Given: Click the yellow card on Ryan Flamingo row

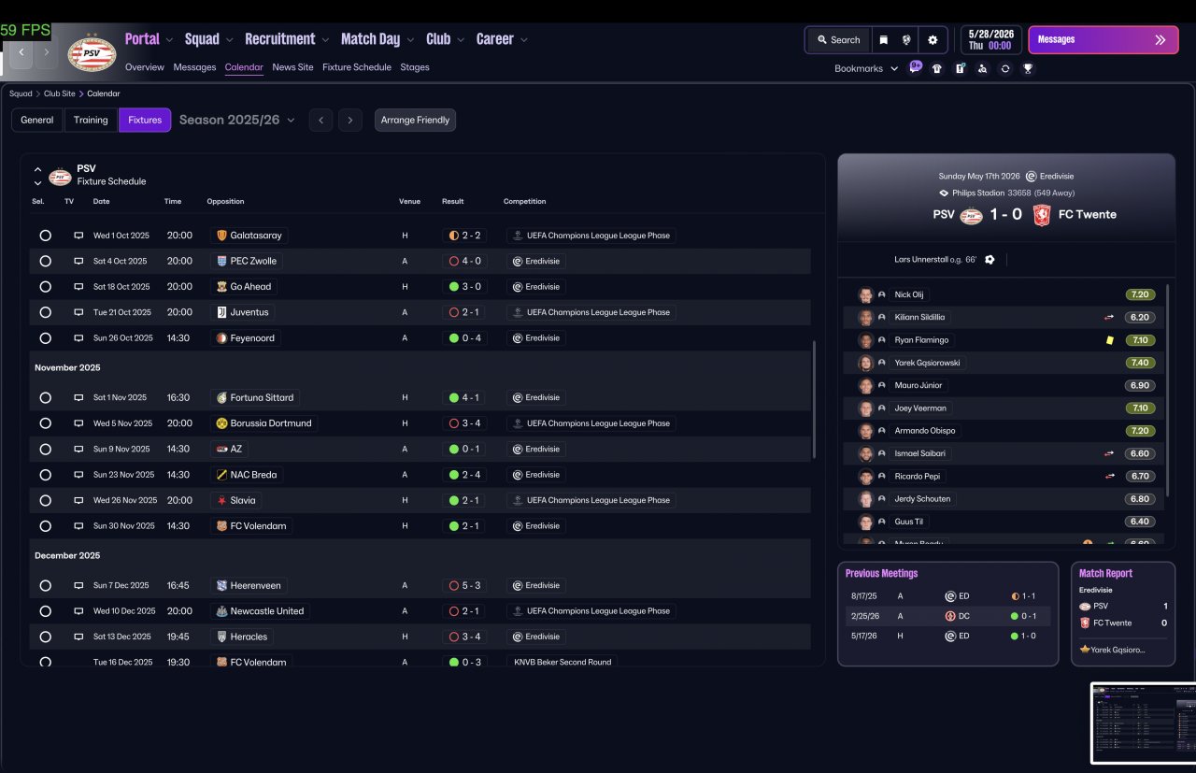Looking at the screenshot, I should click(x=1109, y=340).
